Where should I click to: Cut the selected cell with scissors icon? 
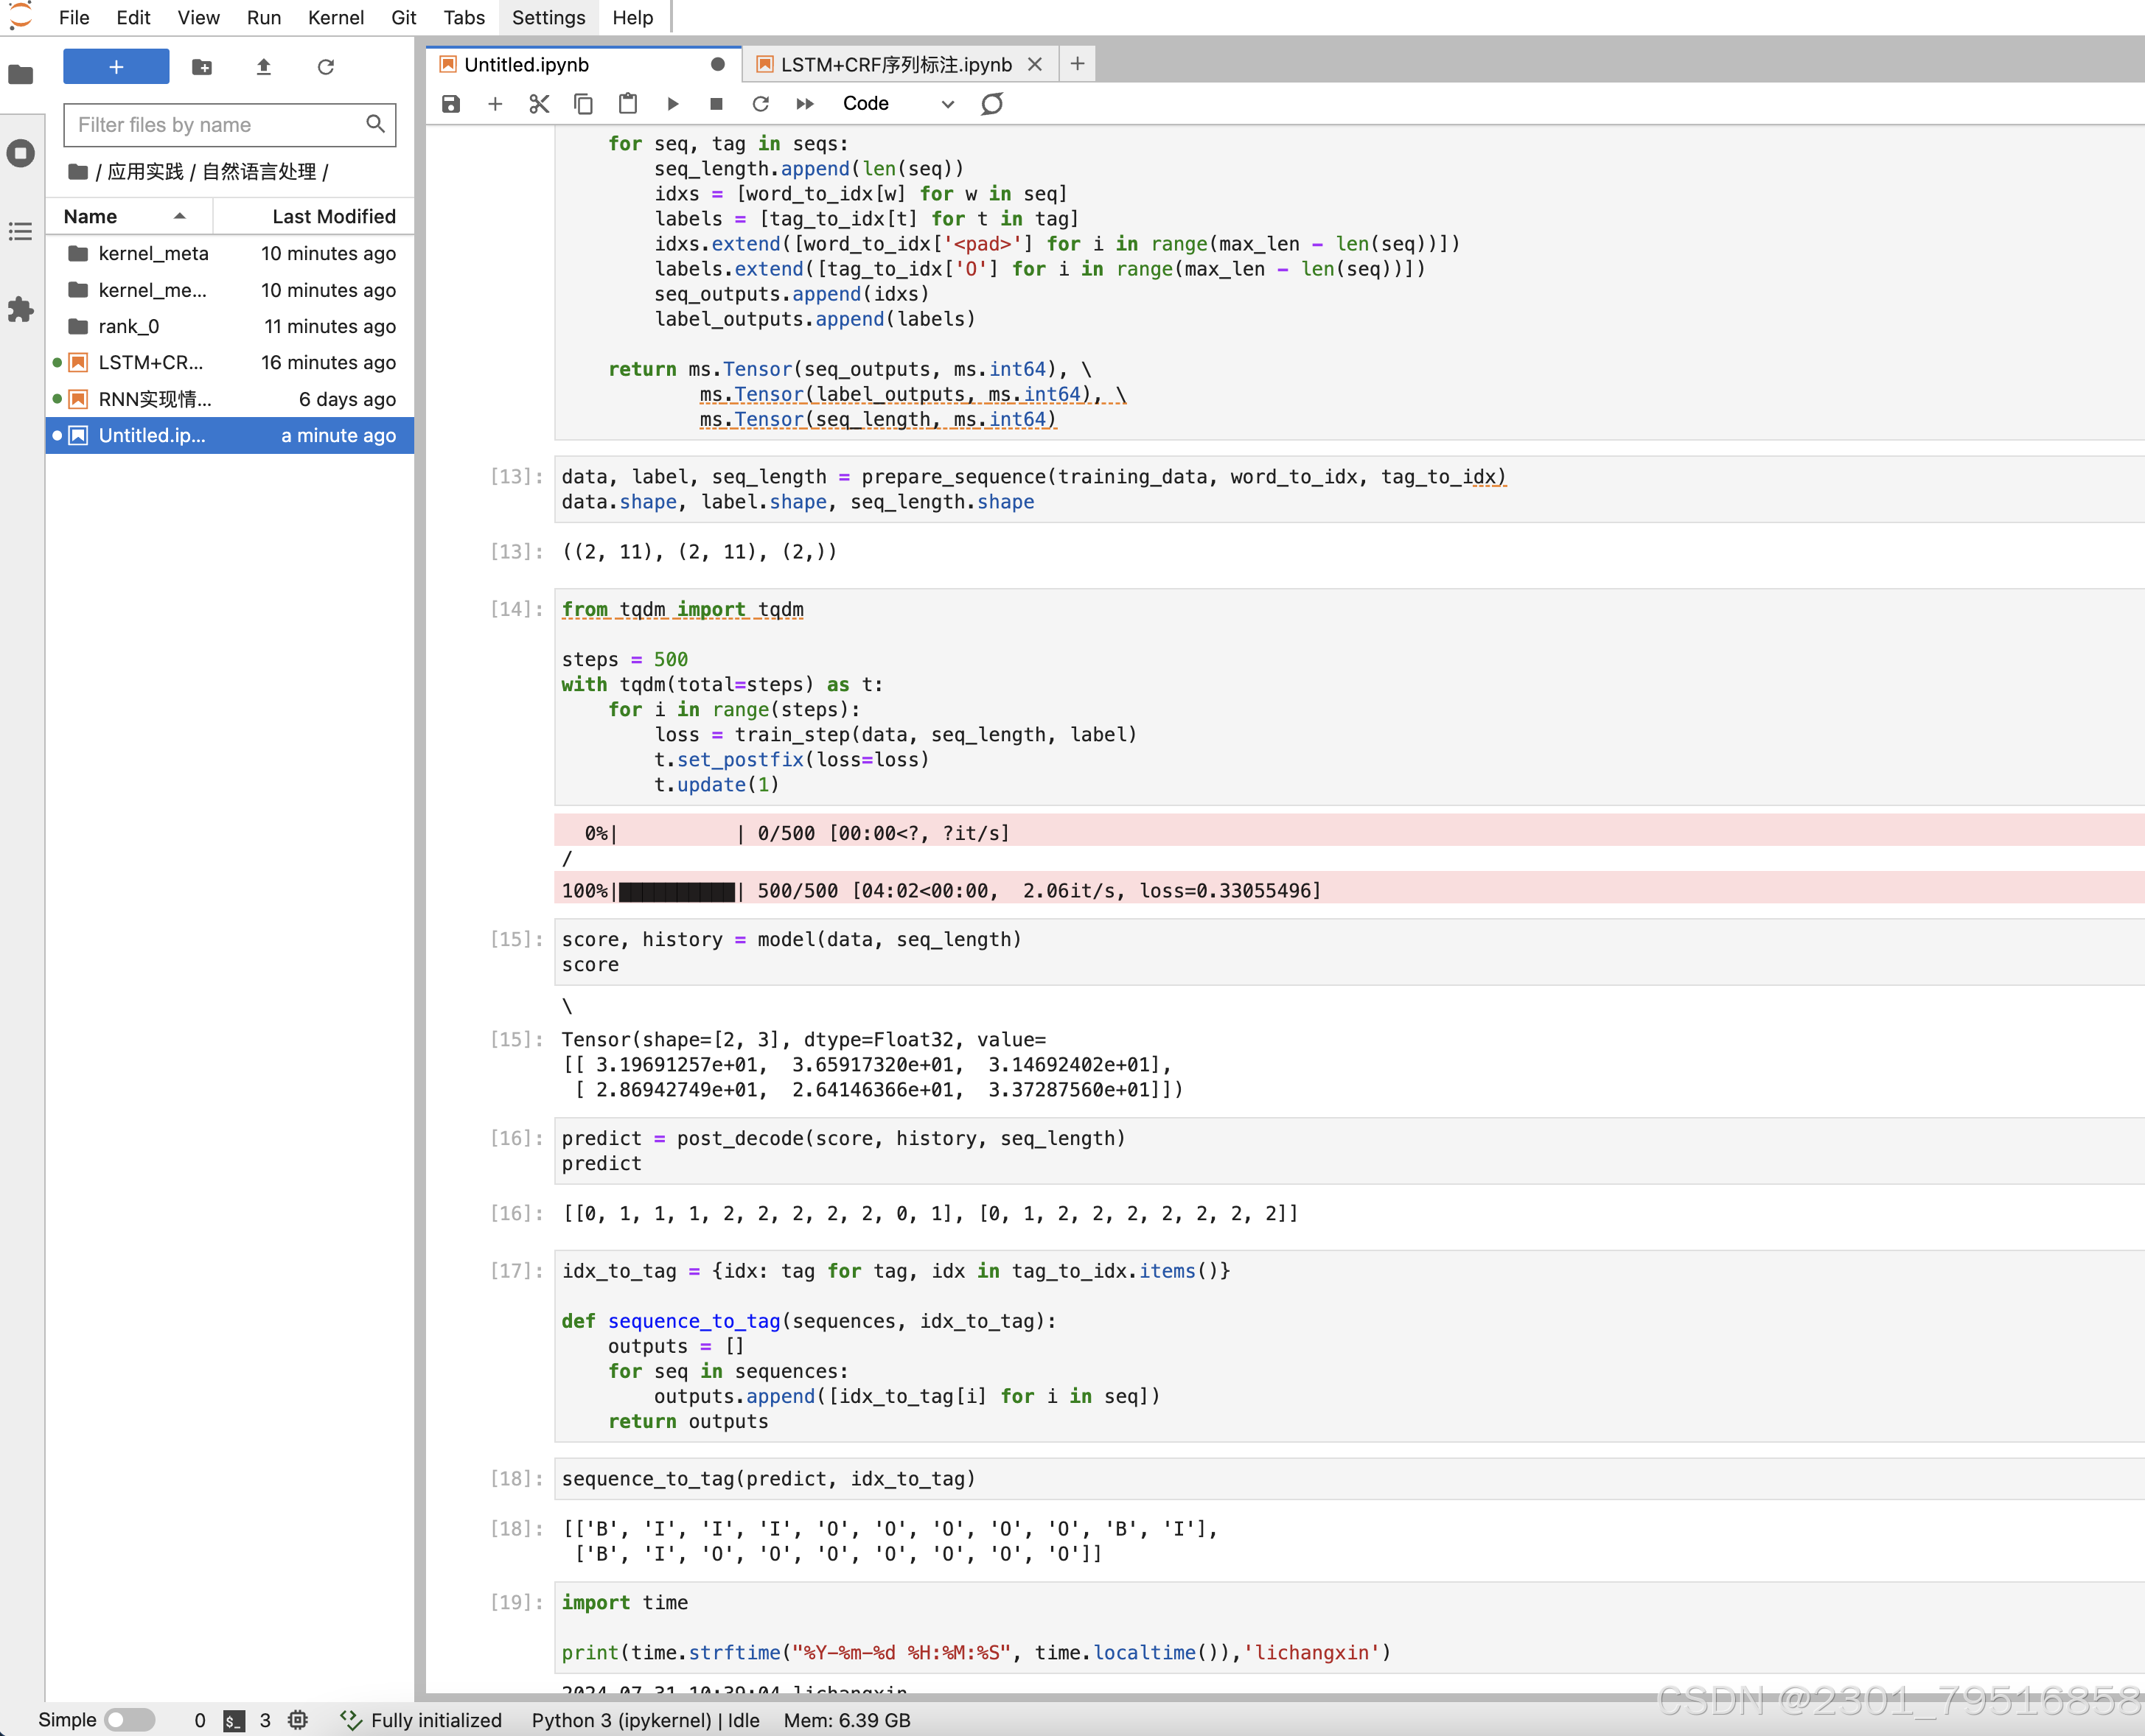tap(540, 104)
